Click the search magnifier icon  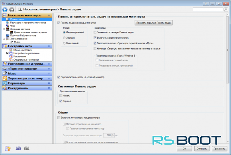(226, 9)
